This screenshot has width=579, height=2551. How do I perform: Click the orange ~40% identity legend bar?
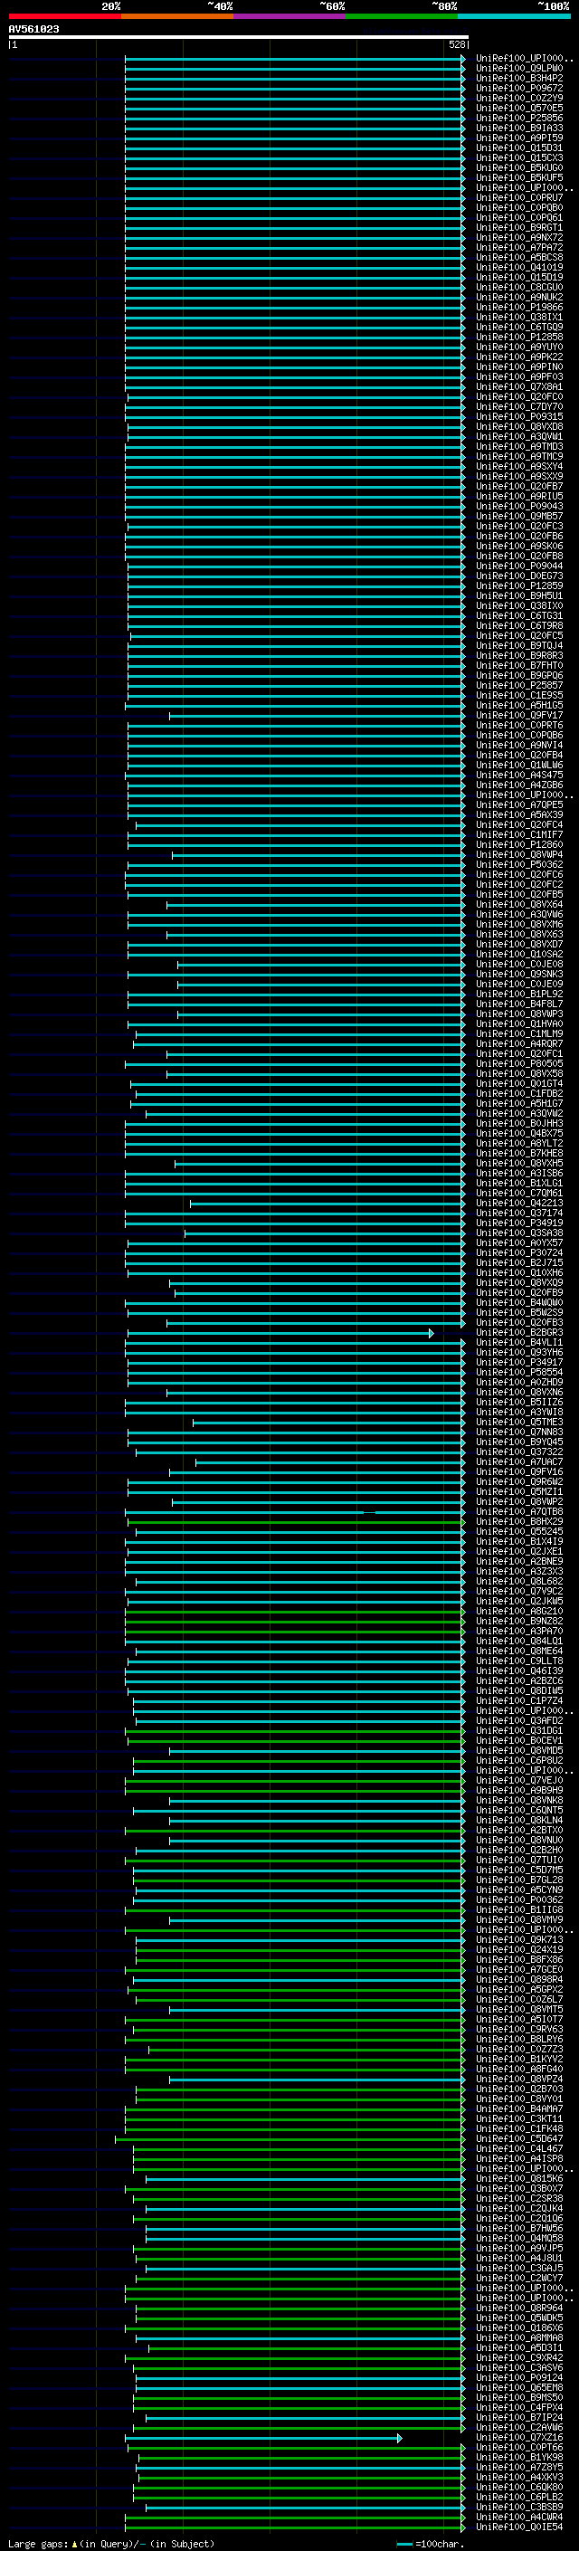[177, 16]
